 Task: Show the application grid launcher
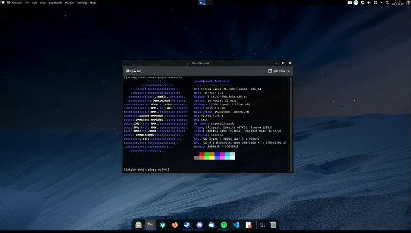coord(263,225)
